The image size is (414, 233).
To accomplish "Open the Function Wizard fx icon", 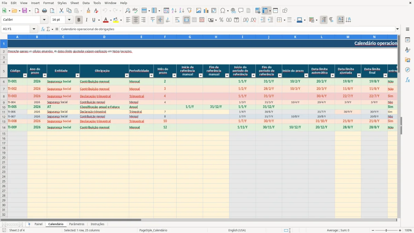I will tap(43, 29).
